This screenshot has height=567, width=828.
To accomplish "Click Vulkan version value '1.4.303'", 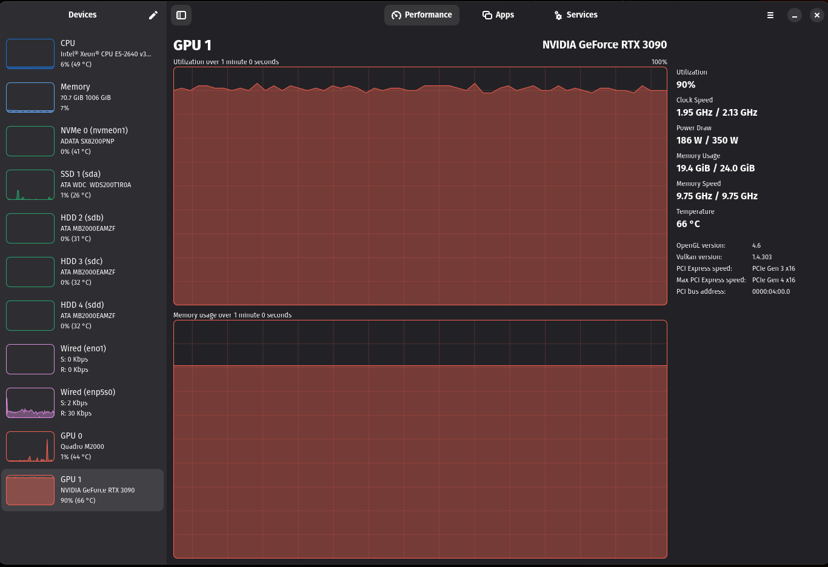I will [x=762, y=257].
